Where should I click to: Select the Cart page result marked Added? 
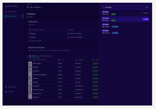[125, 13]
